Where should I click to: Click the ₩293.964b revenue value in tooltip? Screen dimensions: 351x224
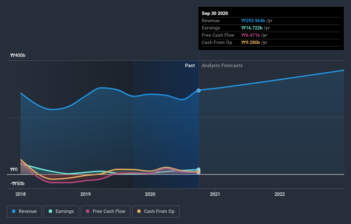coord(253,21)
